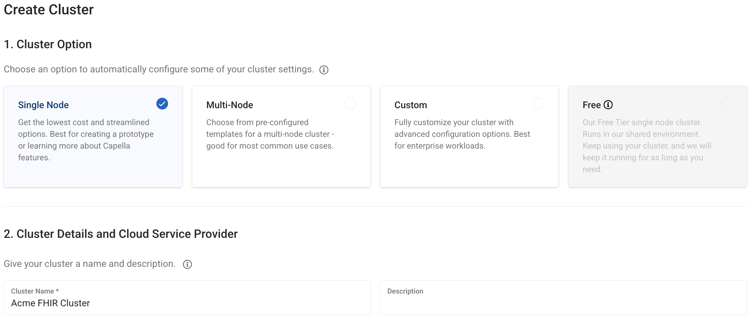Select the Multi-Node radio button

pos(350,104)
